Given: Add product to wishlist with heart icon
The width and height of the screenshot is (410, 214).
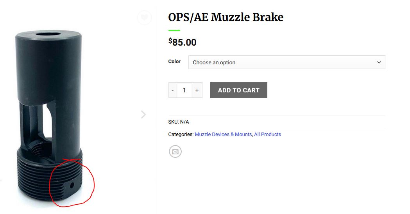Looking at the screenshot, I should [144, 18].
